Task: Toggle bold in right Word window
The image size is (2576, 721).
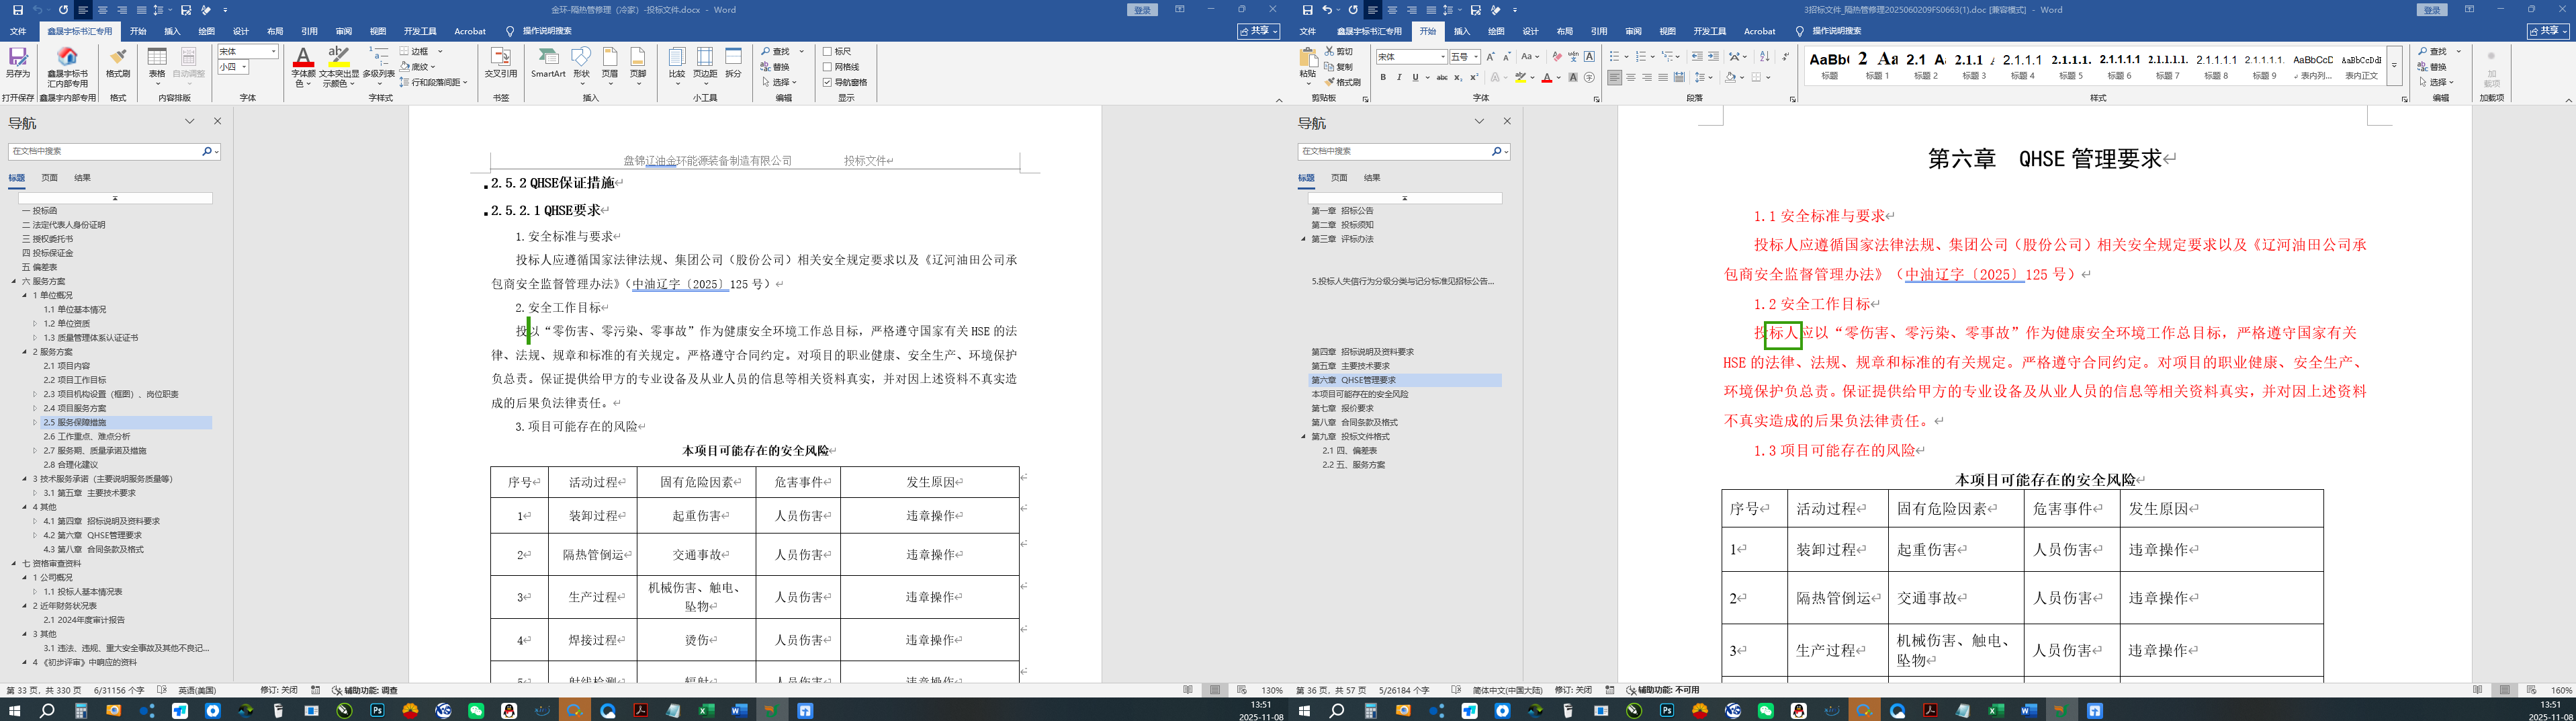Action: coord(1383,77)
